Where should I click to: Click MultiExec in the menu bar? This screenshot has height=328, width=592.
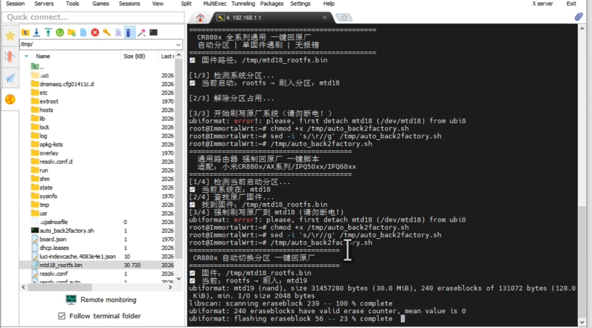click(x=215, y=4)
